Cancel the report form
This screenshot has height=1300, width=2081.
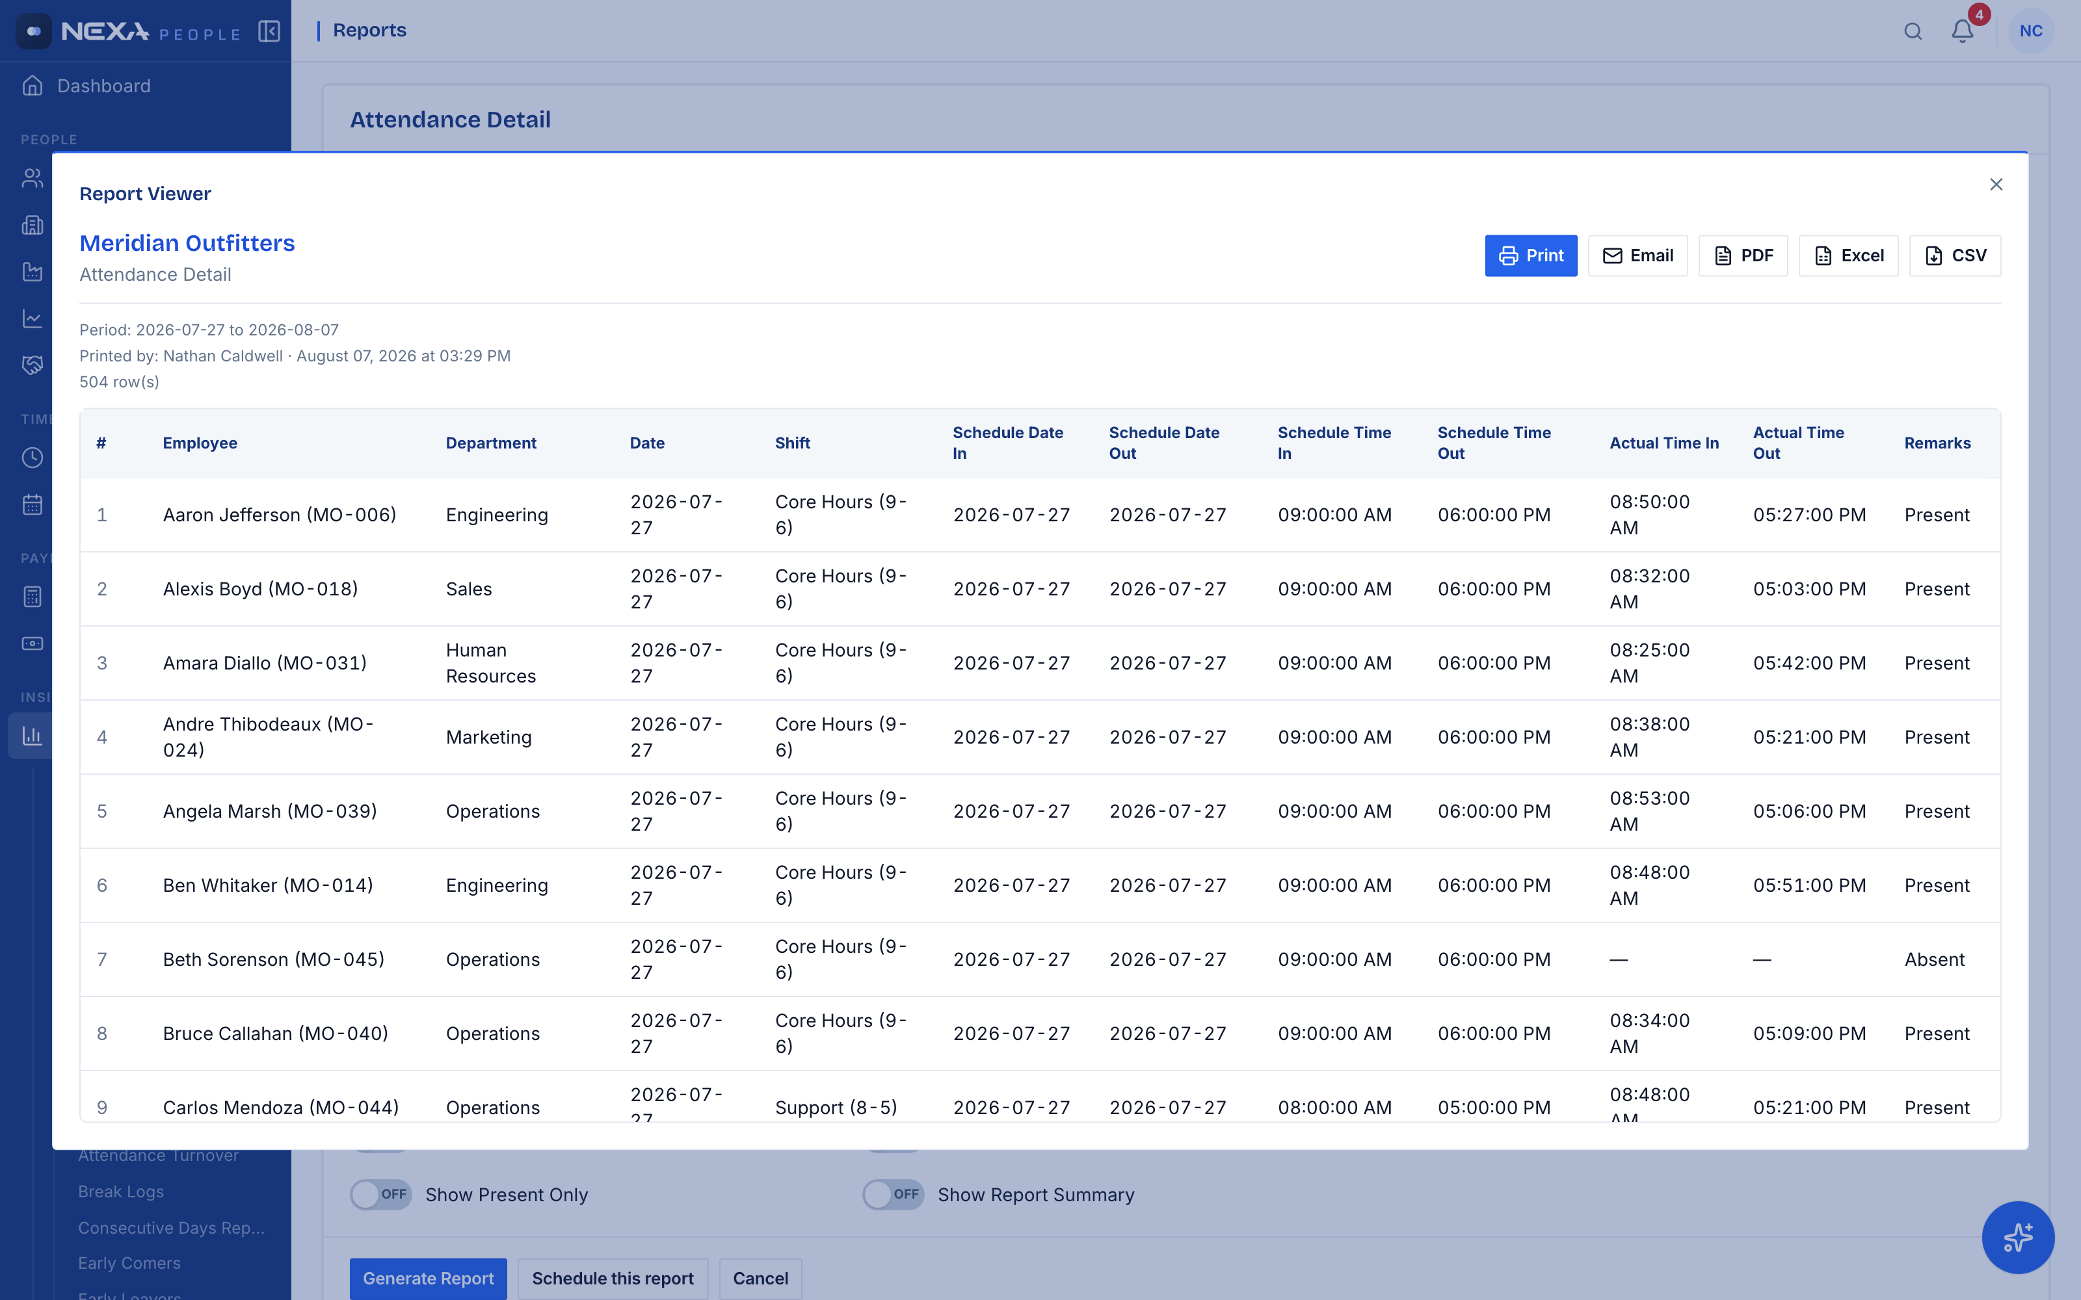coord(760,1279)
